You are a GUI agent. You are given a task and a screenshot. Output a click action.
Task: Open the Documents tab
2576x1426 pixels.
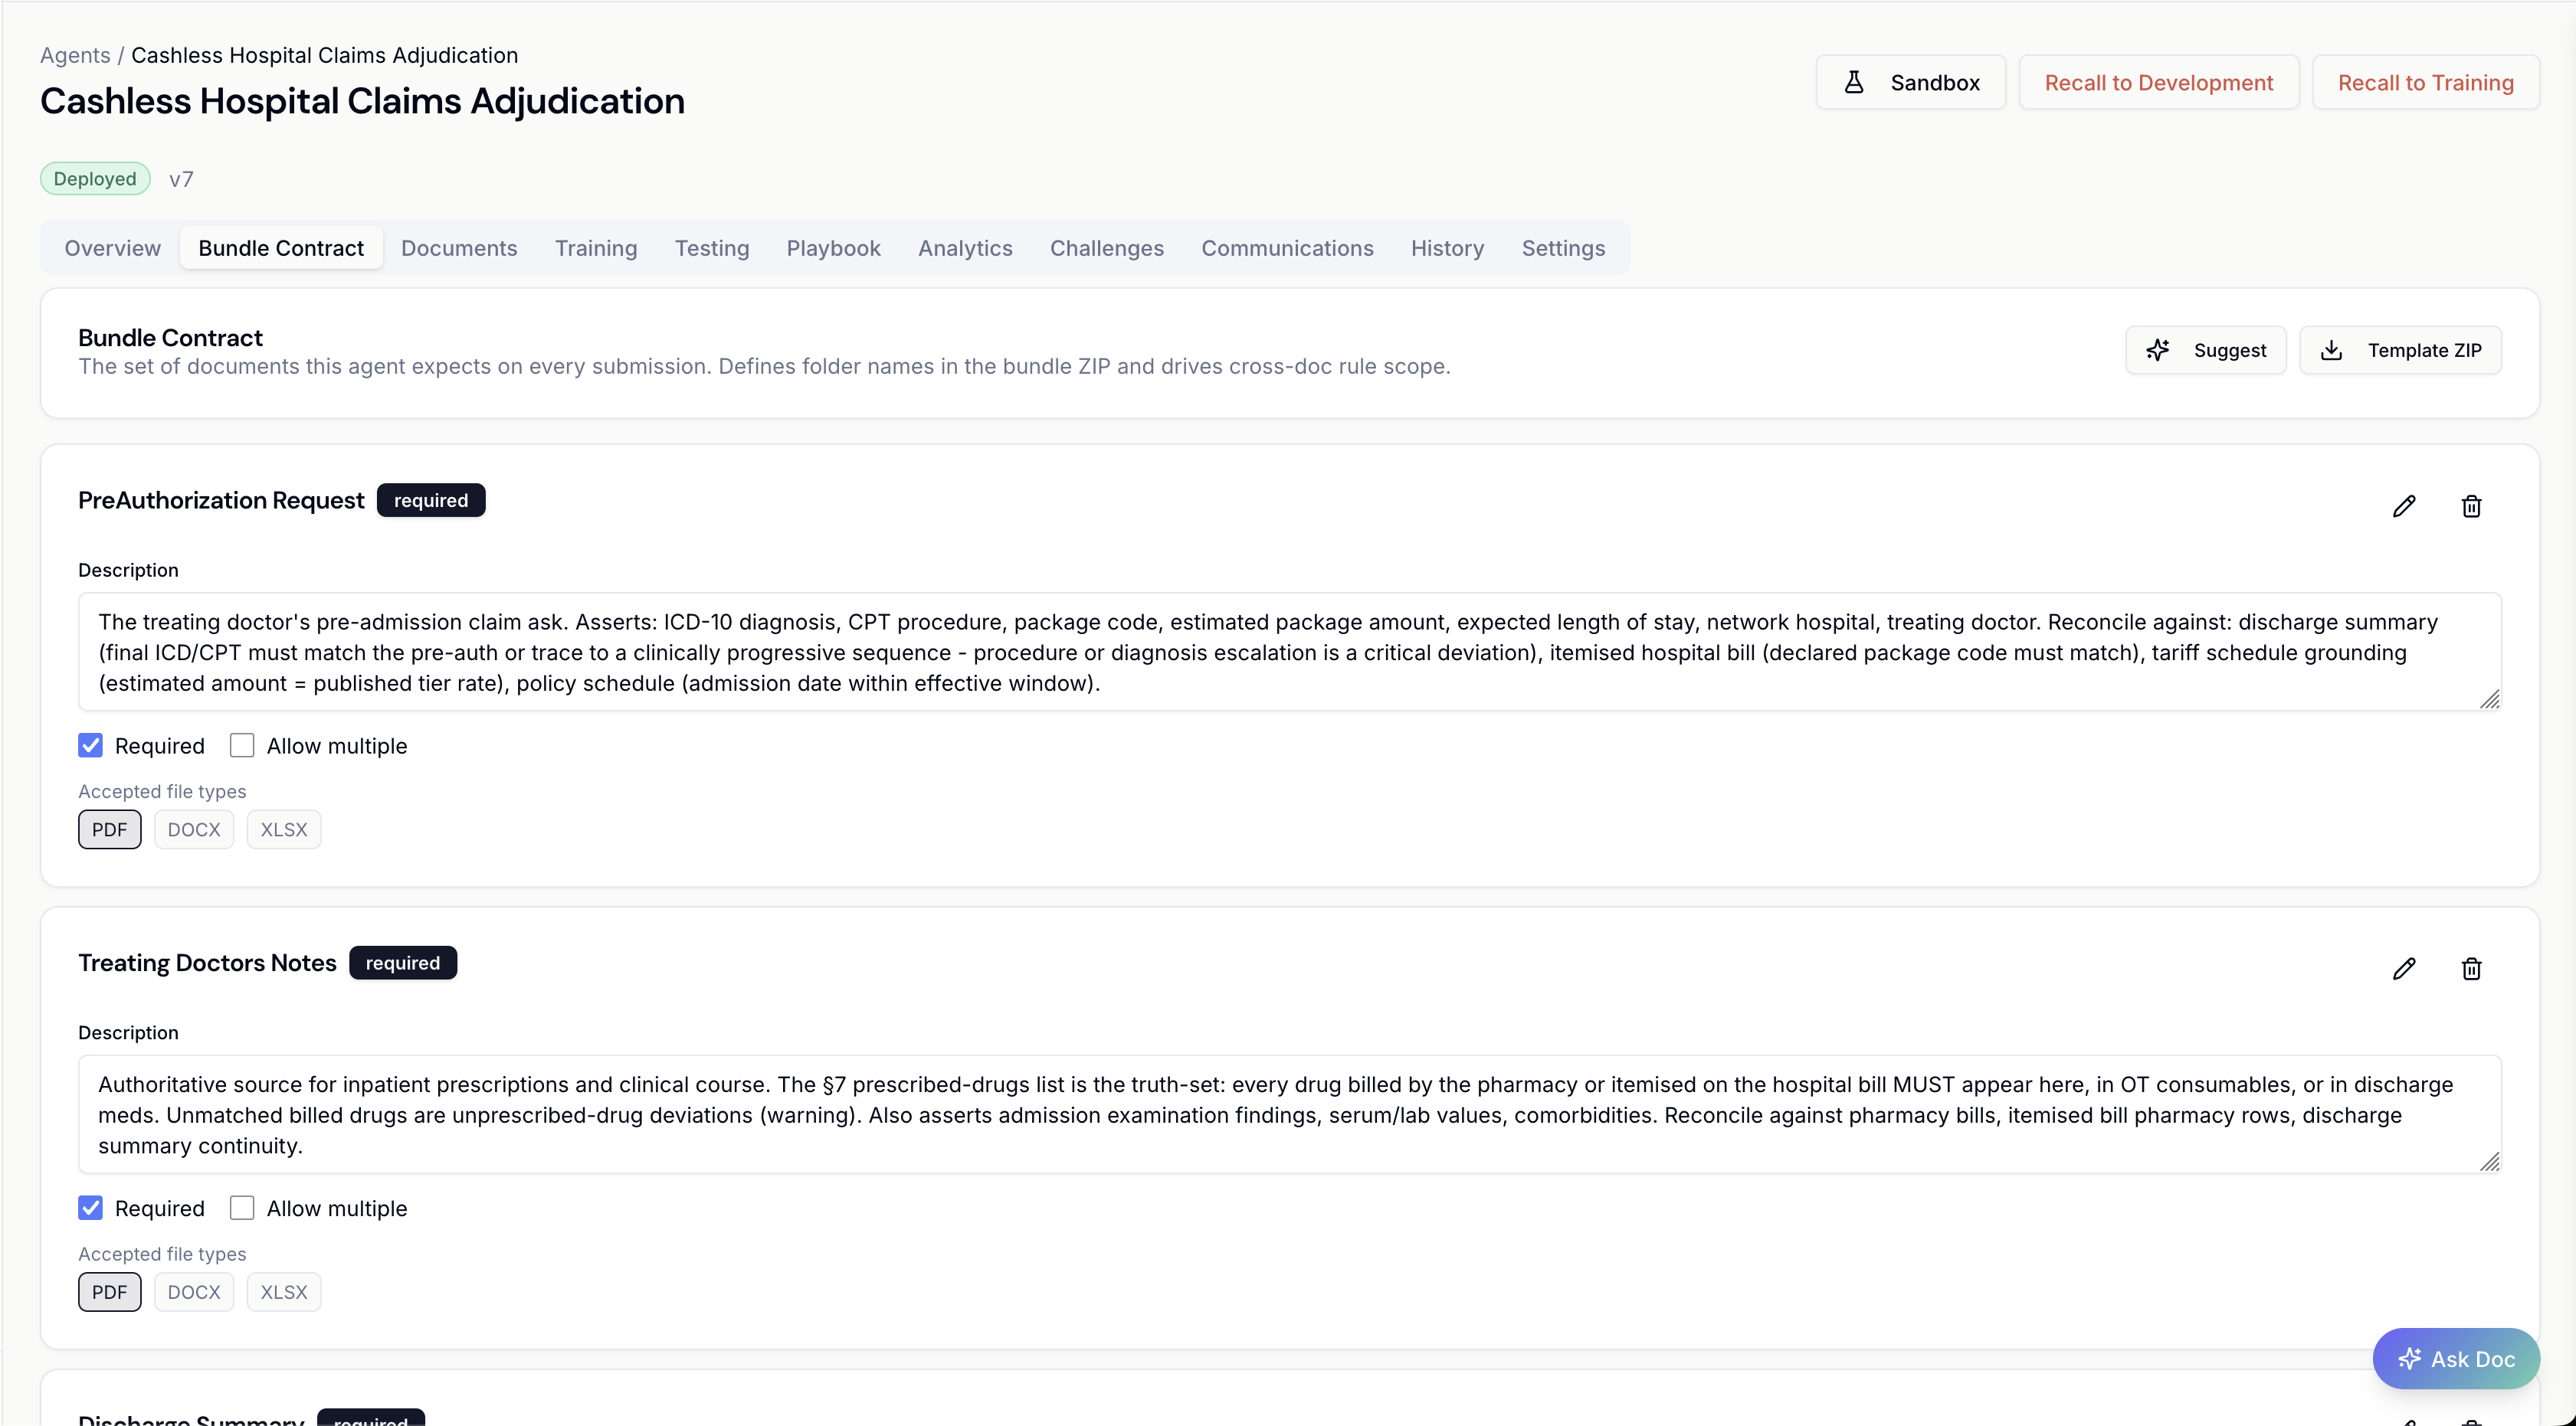click(459, 248)
